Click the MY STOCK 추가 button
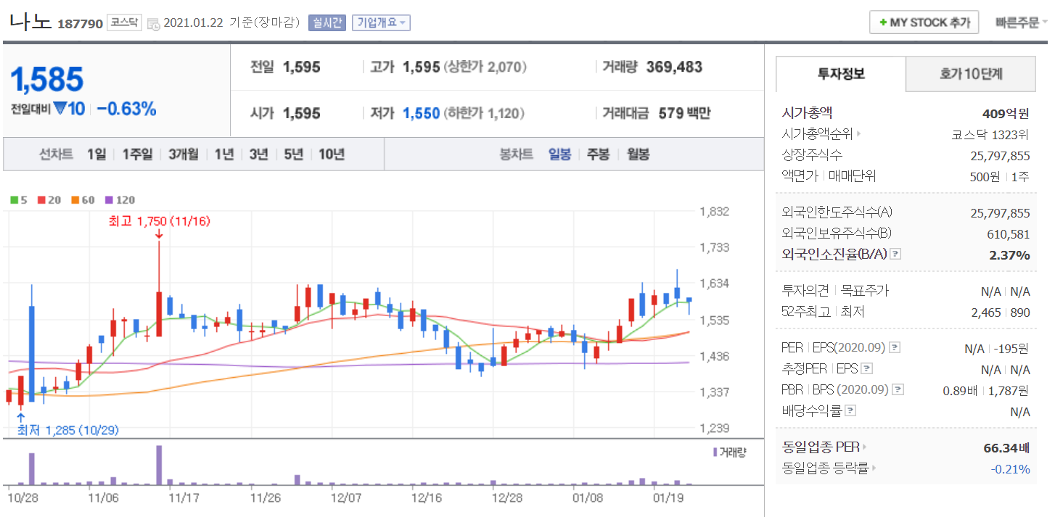 pos(924,22)
